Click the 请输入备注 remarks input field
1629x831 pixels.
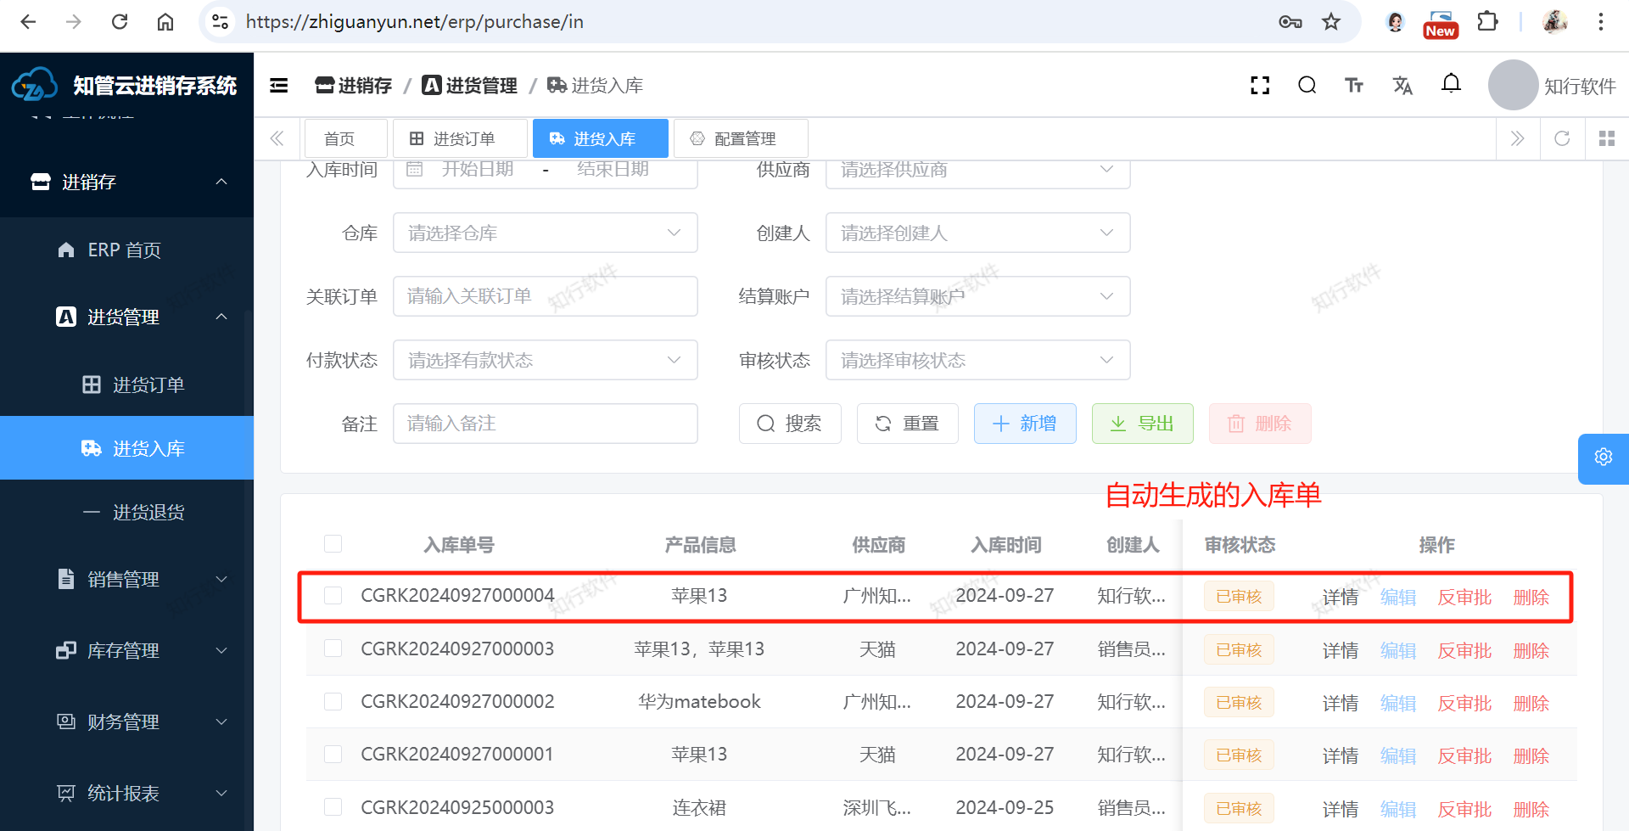[545, 424]
